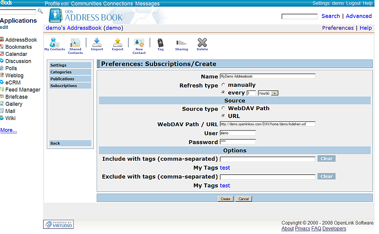This screenshot has height=234, width=379.
Task: Create a New Contact via toolbar icon
Action: coord(139,43)
